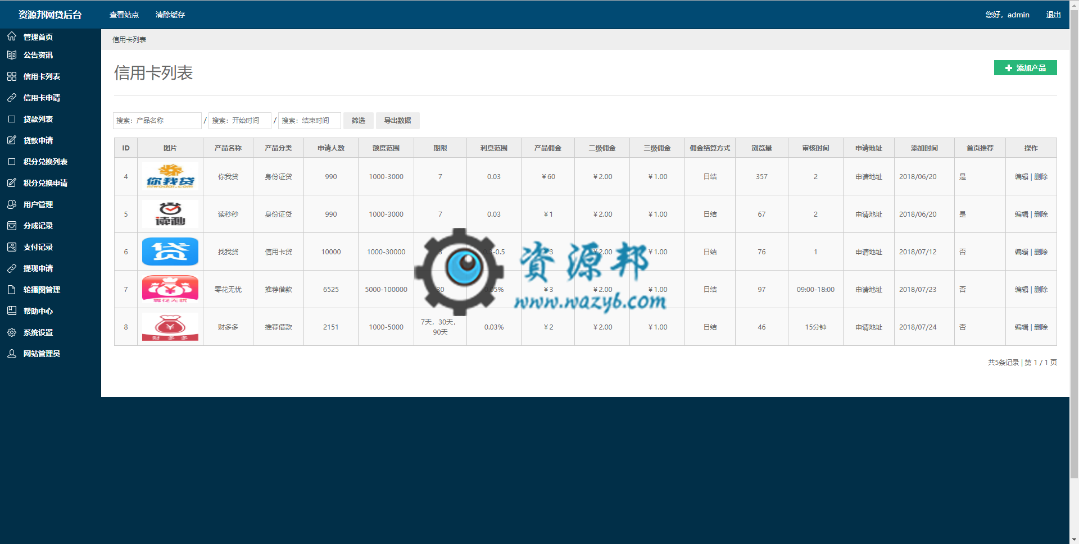Click the book icon beside 公告资讯
1079x544 pixels.
tap(12, 55)
